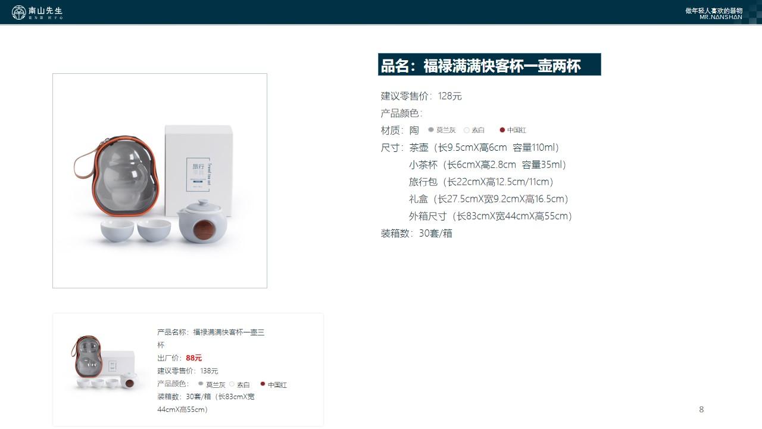The image size is (762, 429).
Task: Select the 莫兰灰 gray dot beside 材质
Action: coord(431,129)
